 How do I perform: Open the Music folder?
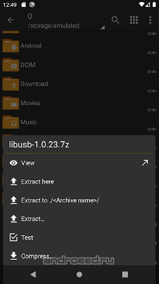coord(79,122)
